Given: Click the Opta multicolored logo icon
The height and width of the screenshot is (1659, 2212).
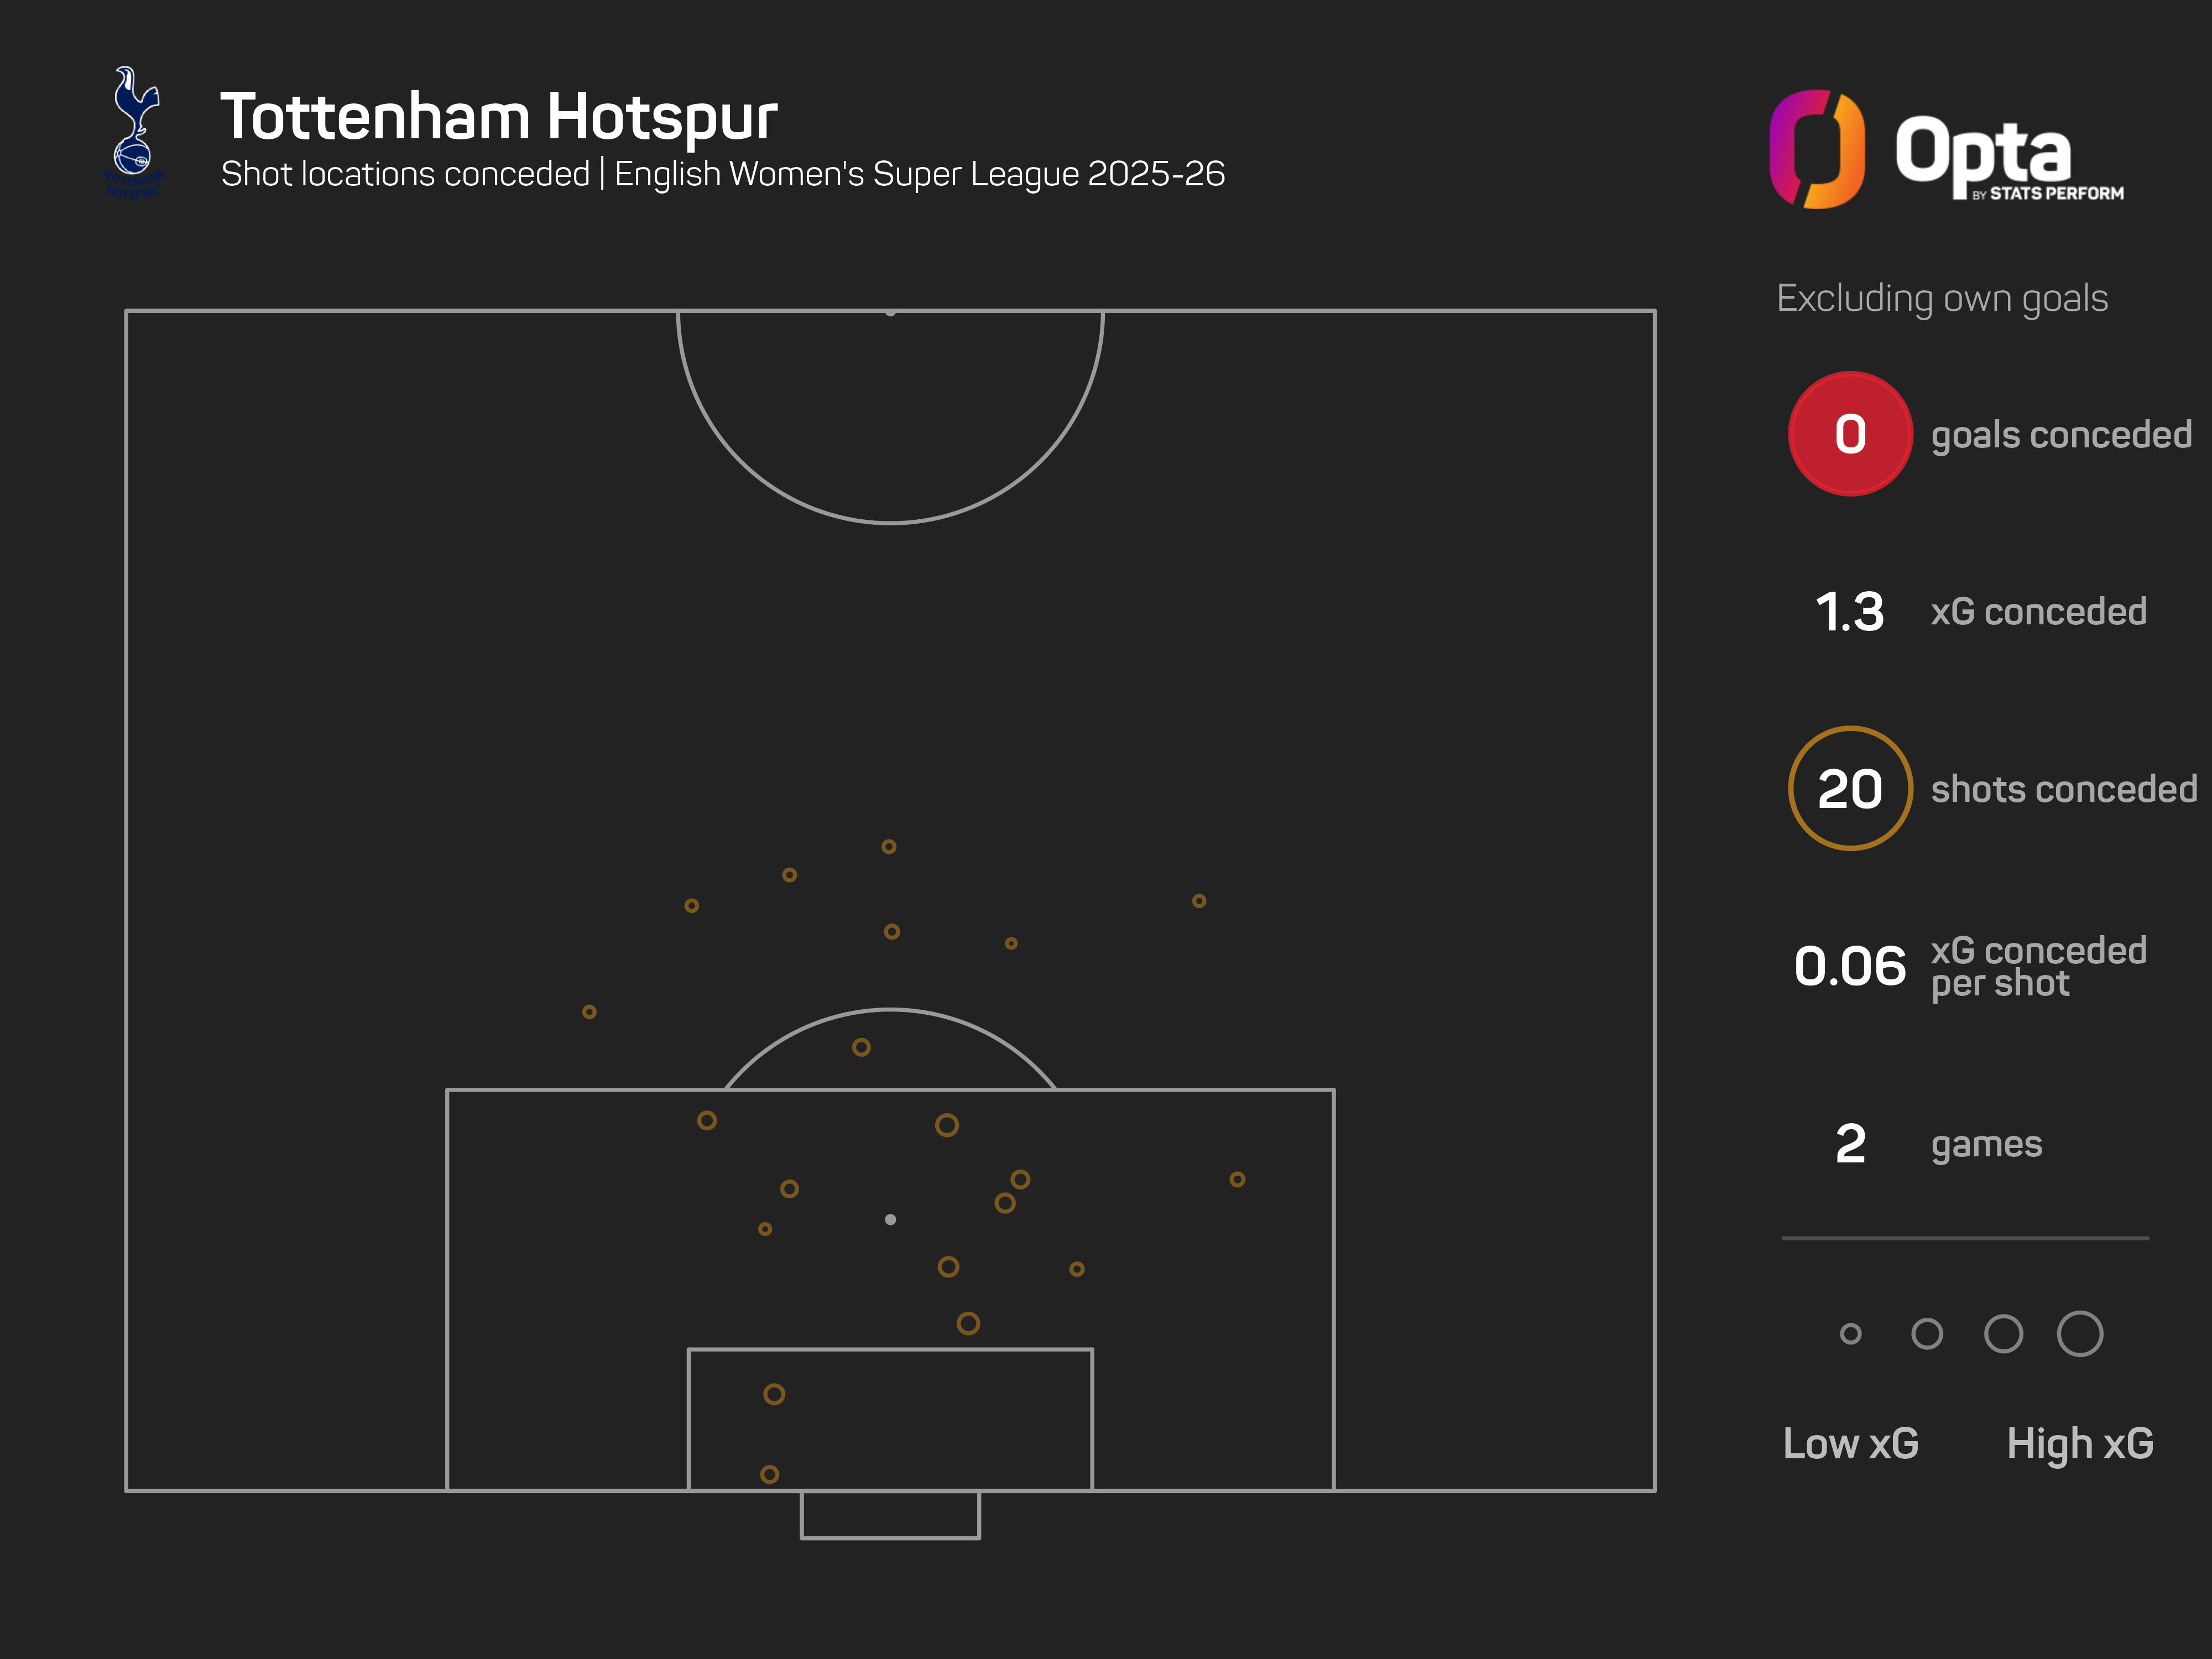Looking at the screenshot, I should [x=1816, y=149].
